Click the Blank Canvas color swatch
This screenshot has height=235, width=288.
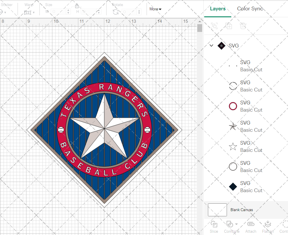217,210
